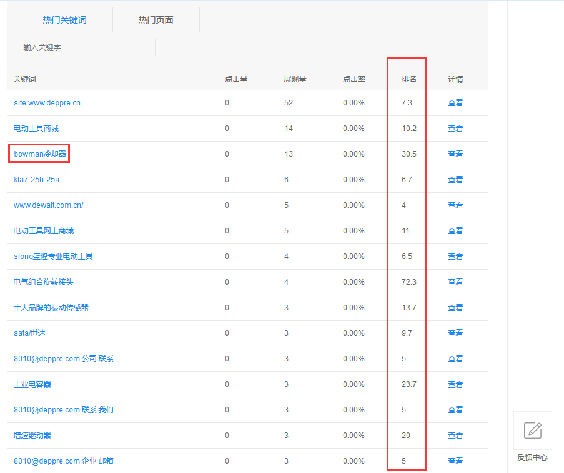Click the 点击量 column header
The width and height of the screenshot is (564, 473).
tap(236, 79)
